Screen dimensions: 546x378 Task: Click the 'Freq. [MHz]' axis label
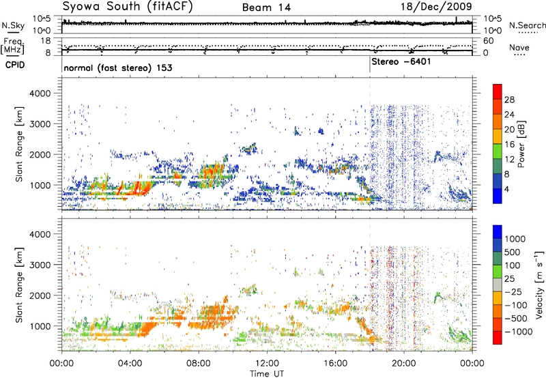click(x=12, y=46)
